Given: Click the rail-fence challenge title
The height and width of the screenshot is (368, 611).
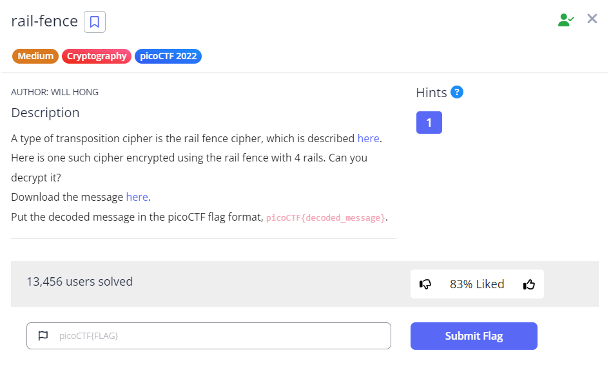Looking at the screenshot, I should (44, 21).
